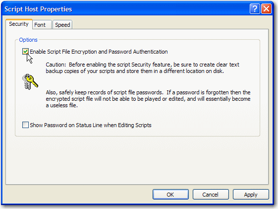
Task: Click the keys security icon
Action: [x=30, y=82]
